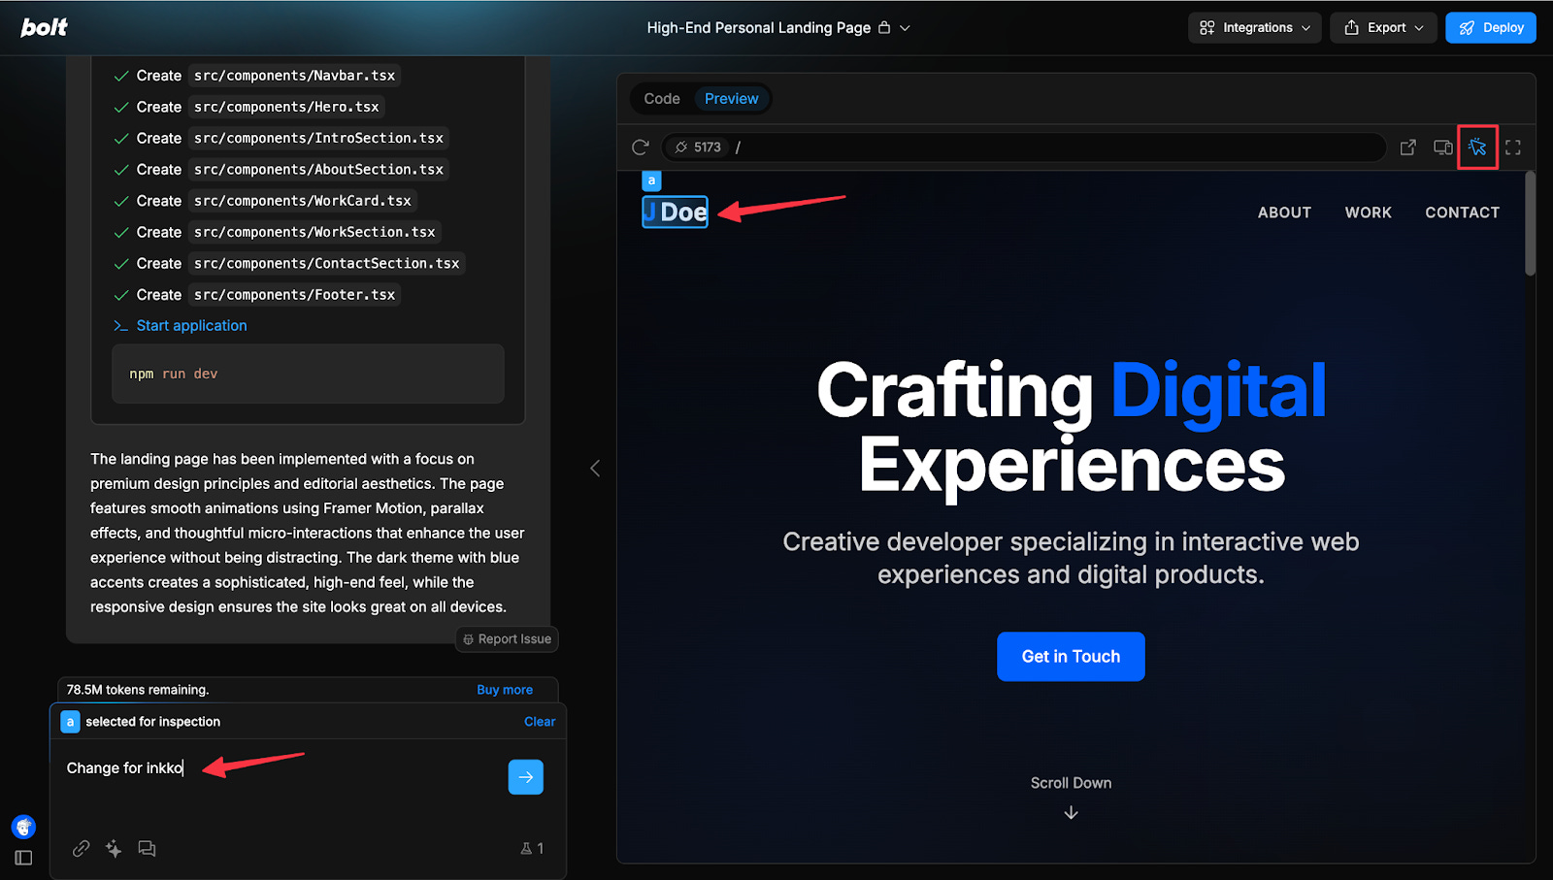Collapse the chat panel arrow
1553x880 pixels.
click(x=595, y=469)
